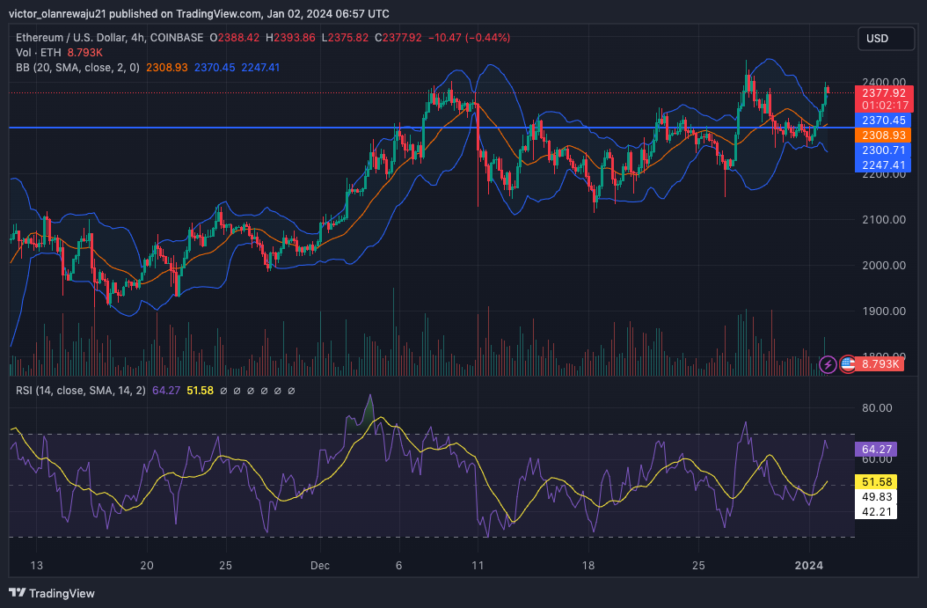
Task: Click the blue 2370.45 upper band label
Action: click(x=883, y=120)
